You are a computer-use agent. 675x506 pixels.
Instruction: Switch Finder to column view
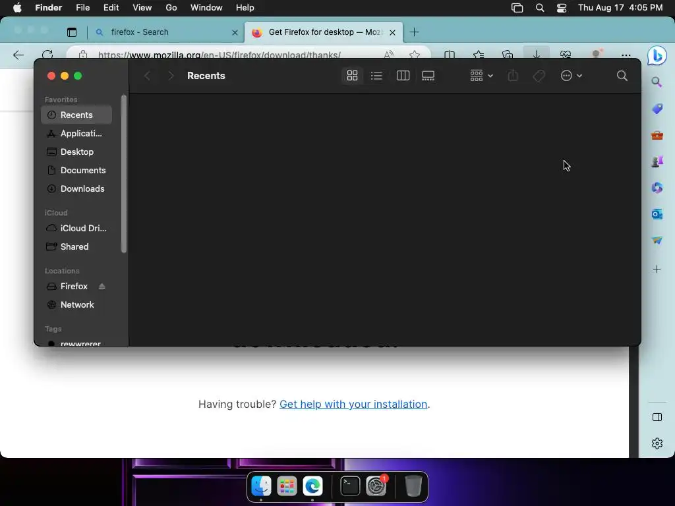click(403, 76)
